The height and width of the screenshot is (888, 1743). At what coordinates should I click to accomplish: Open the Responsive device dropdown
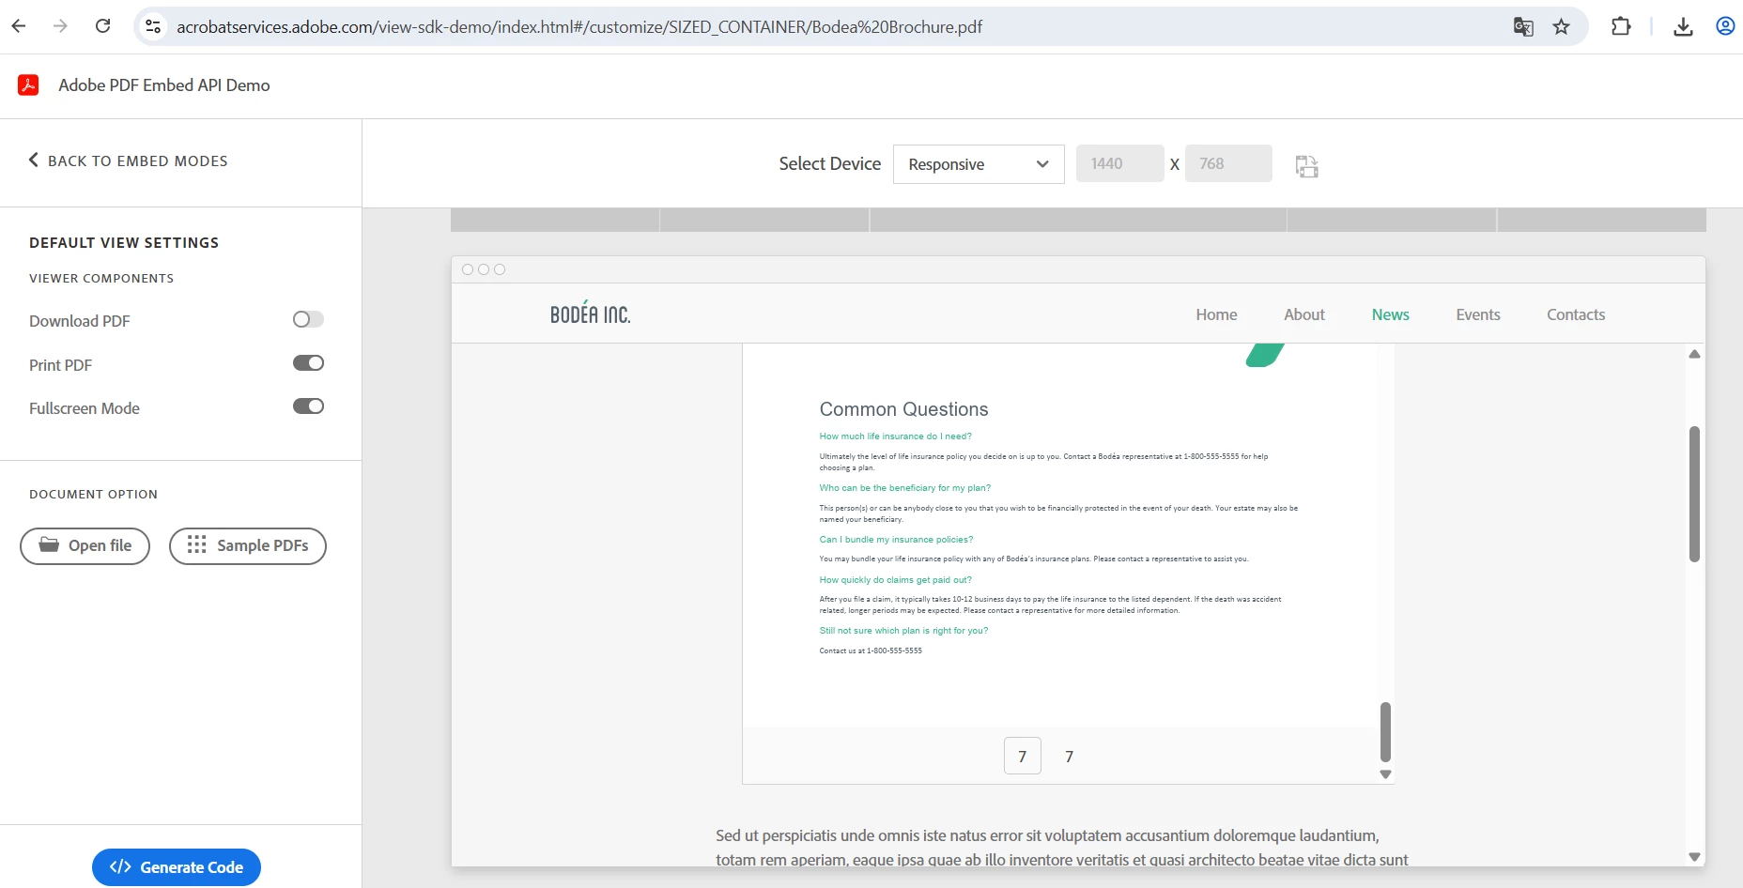pos(979,164)
